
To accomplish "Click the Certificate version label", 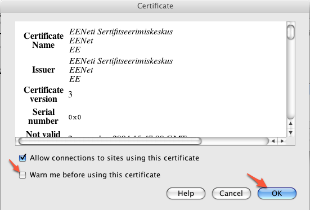I will click(43, 95).
